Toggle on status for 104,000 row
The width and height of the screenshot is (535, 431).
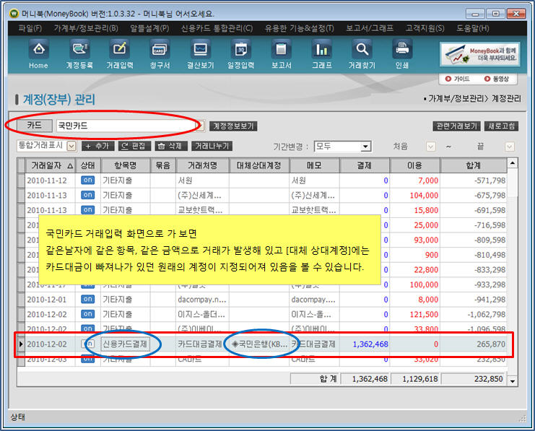point(87,195)
